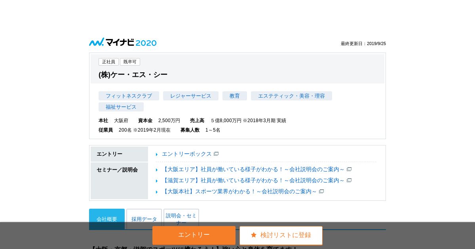Image resolution: width=475 pixels, height=249 pixels.
Task: Click external-window icon after 滋賀エリア seminar link
Action: coord(349,180)
